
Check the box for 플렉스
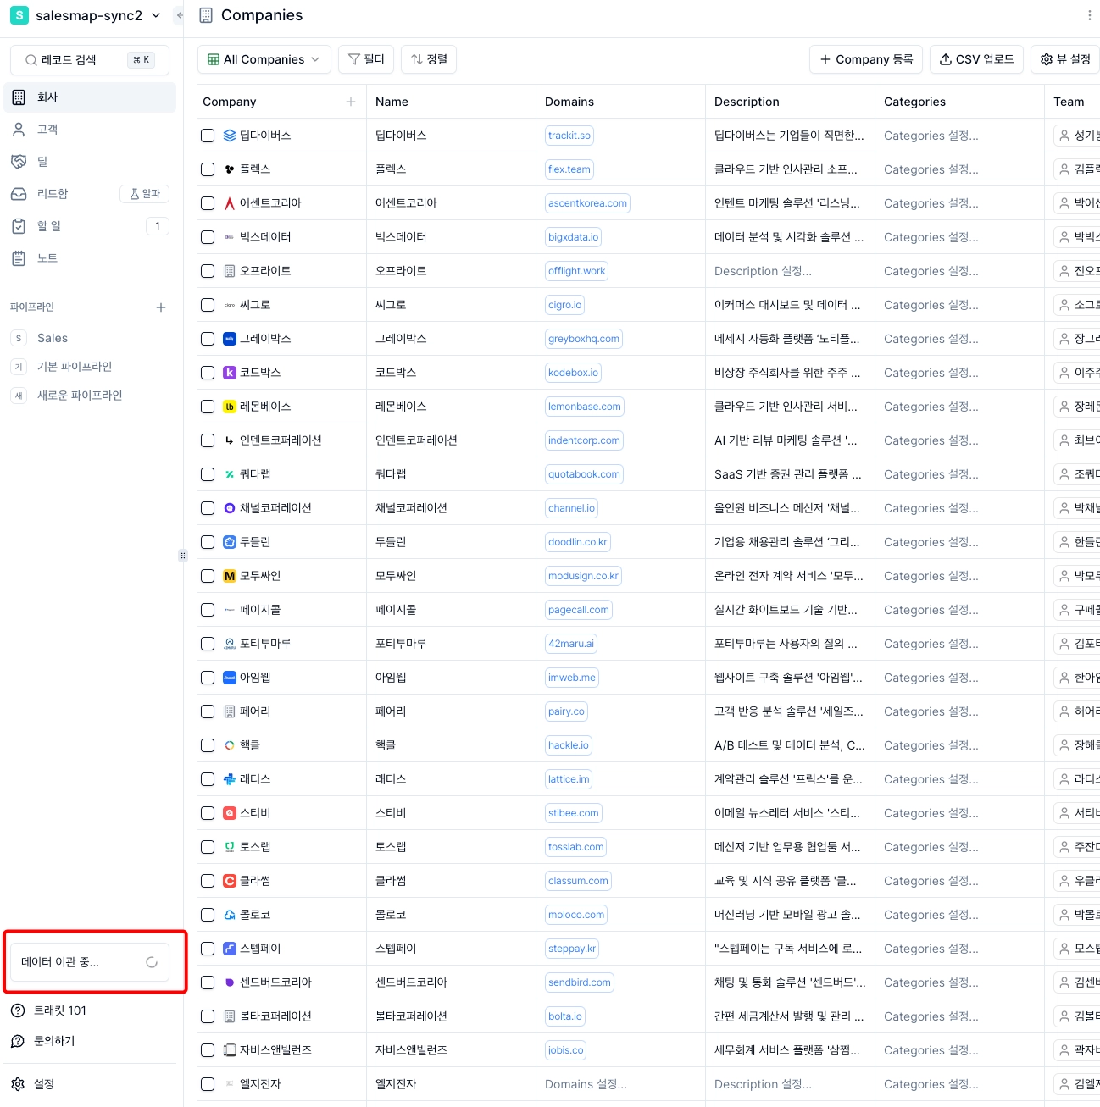click(208, 169)
